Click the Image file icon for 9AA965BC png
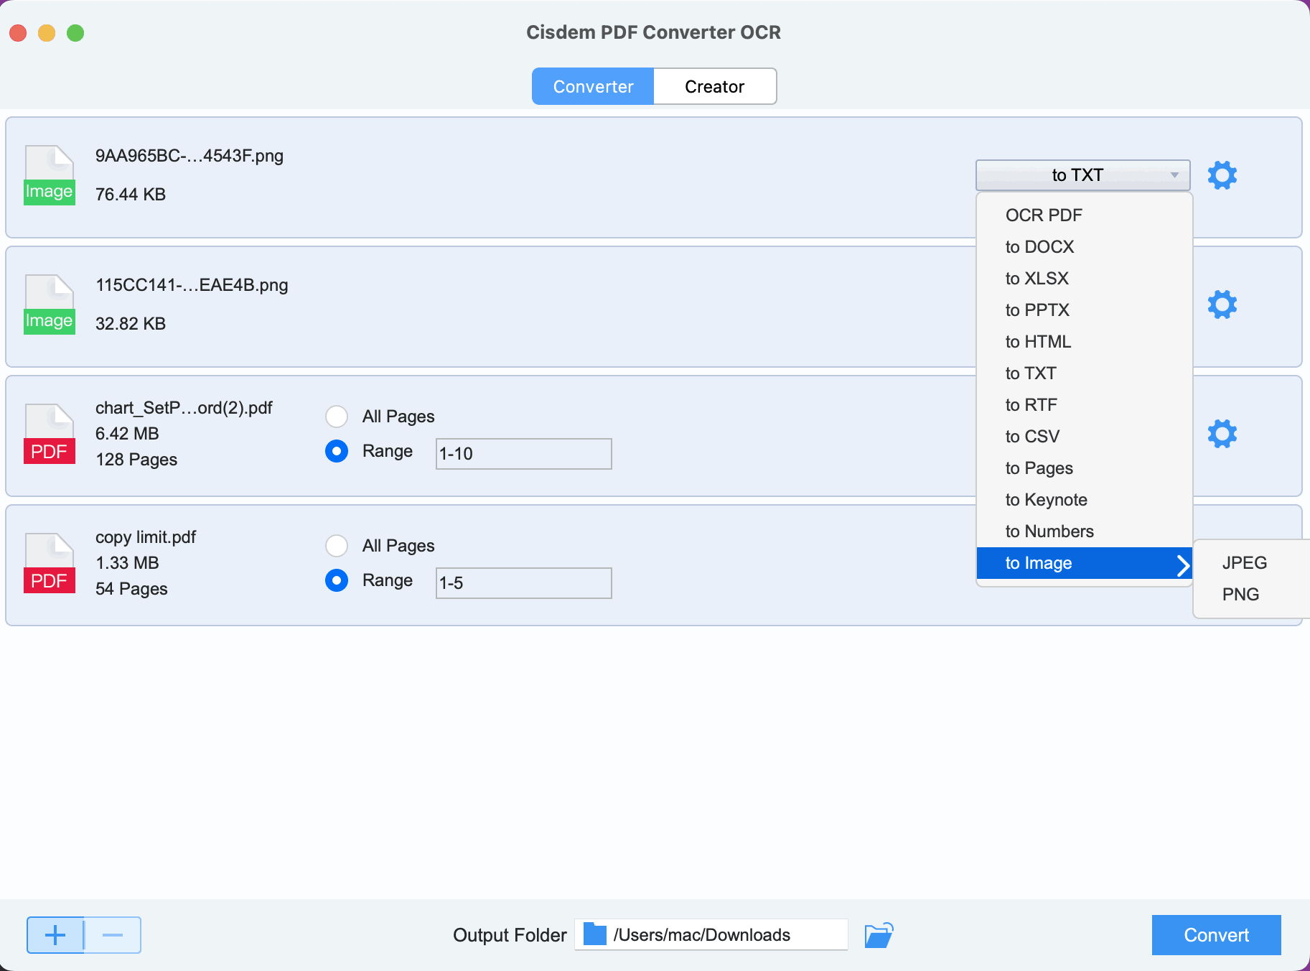Image resolution: width=1310 pixels, height=971 pixels. coord(50,175)
